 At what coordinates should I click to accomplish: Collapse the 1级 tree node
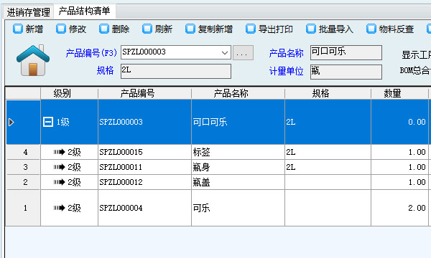pos(48,122)
